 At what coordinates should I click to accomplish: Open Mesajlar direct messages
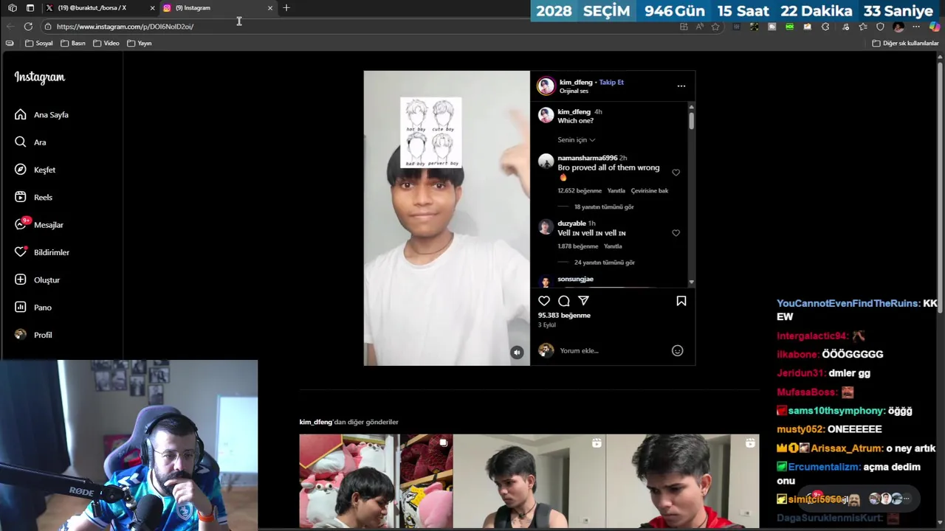click(38, 225)
